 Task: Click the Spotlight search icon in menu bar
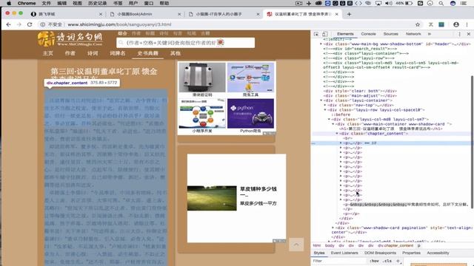441,3
